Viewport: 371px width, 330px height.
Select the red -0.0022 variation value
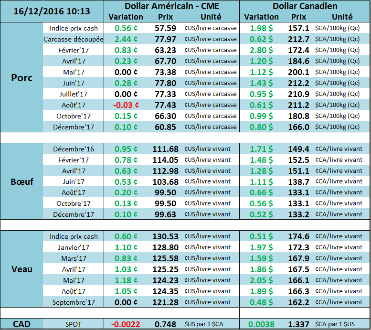pyautogui.click(x=126, y=324)
